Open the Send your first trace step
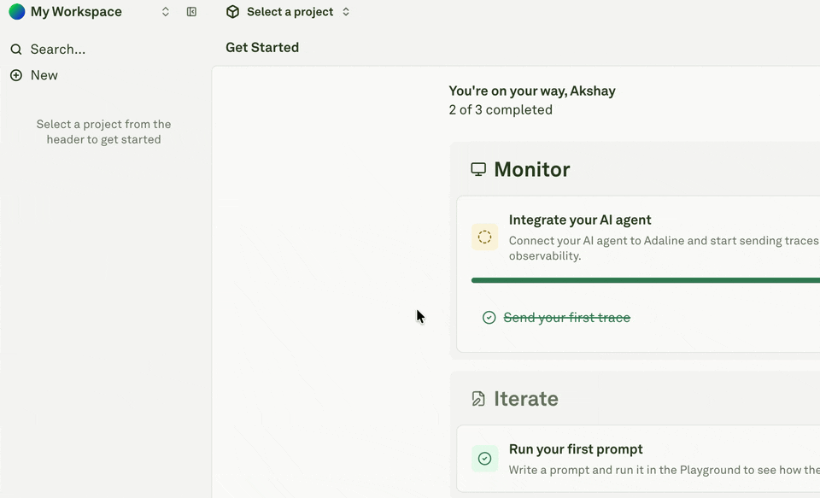The width and height of the screenshot is (820, 498). pyautogui.click(x=567, y=318)
